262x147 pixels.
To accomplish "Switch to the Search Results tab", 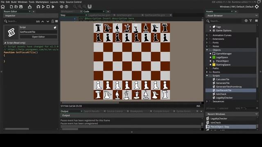I will point(92,111).
